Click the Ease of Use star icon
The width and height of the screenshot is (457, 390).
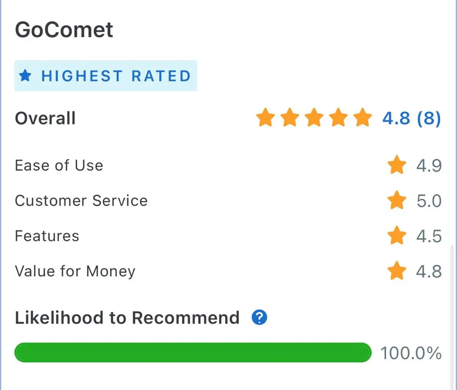[x=397, y=165]
